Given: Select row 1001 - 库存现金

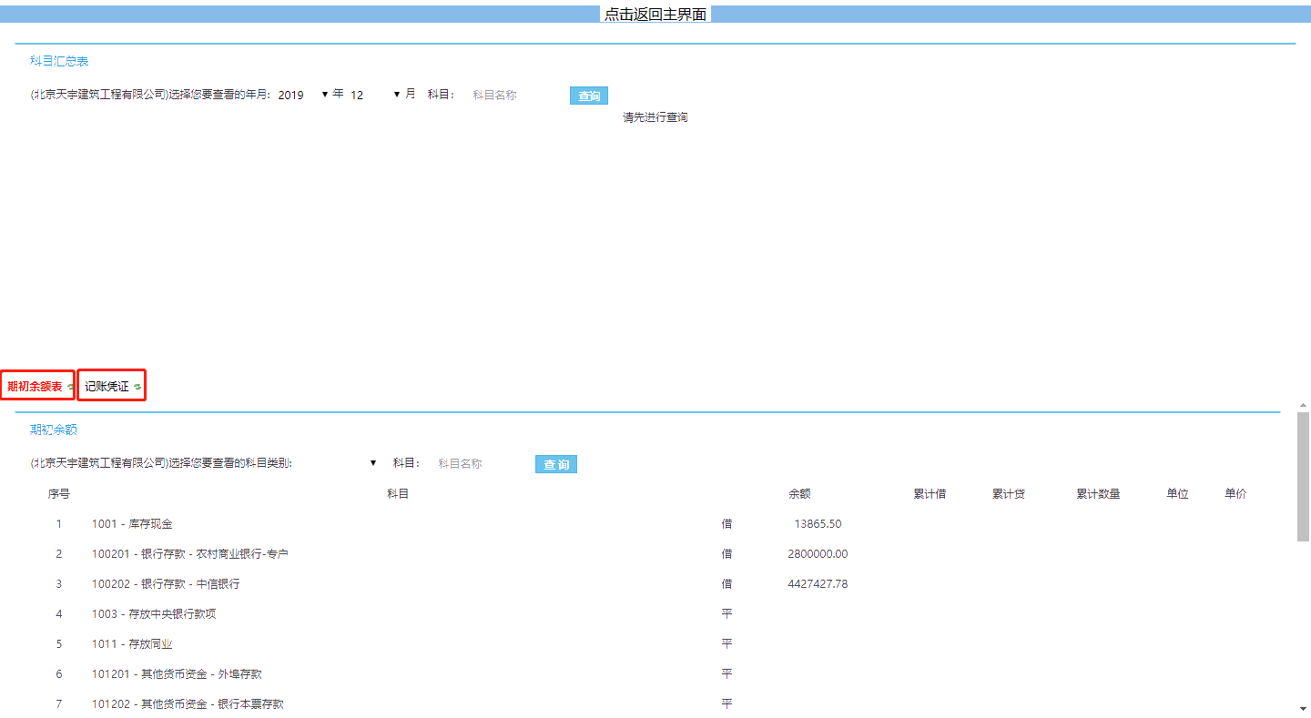Looking at the screenshot, I should 132,524.
